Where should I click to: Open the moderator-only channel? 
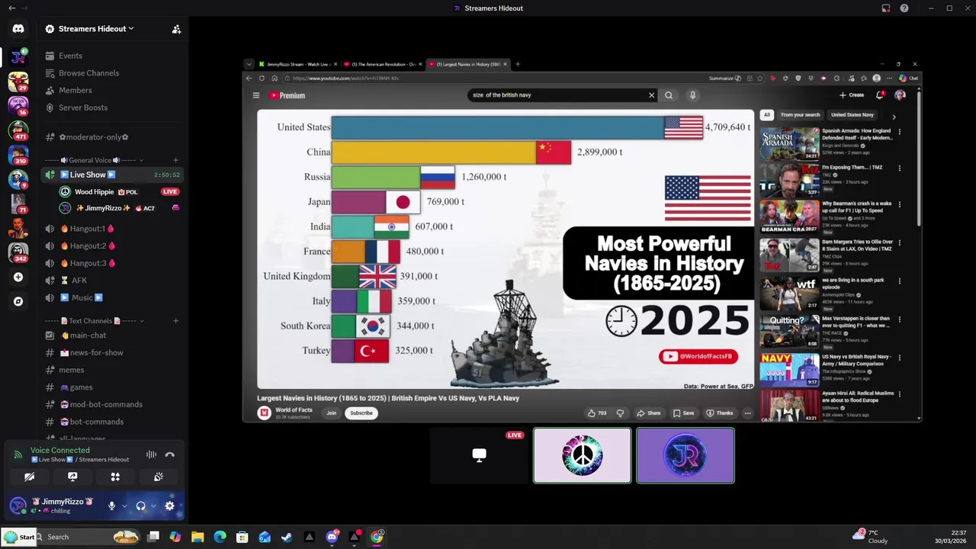[x=93, y=137]
